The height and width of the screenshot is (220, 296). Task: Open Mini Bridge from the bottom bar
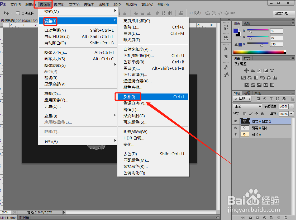coord(8,217)
